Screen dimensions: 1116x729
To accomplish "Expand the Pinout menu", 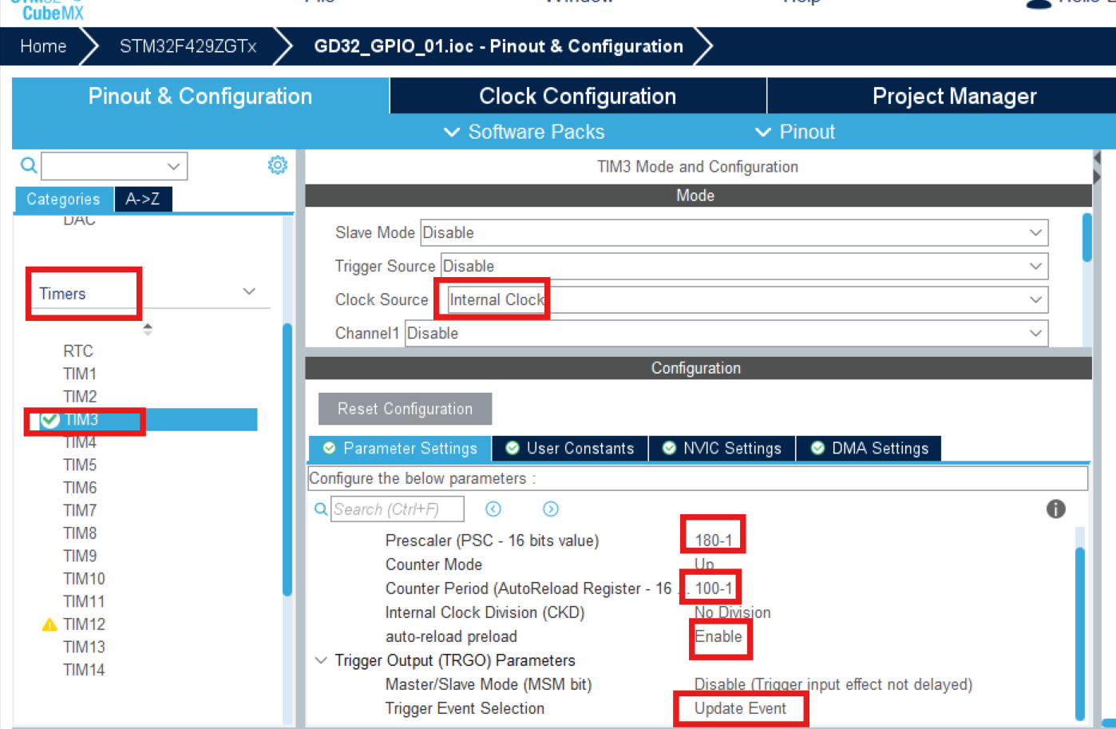I will click(x=795, y=132).
